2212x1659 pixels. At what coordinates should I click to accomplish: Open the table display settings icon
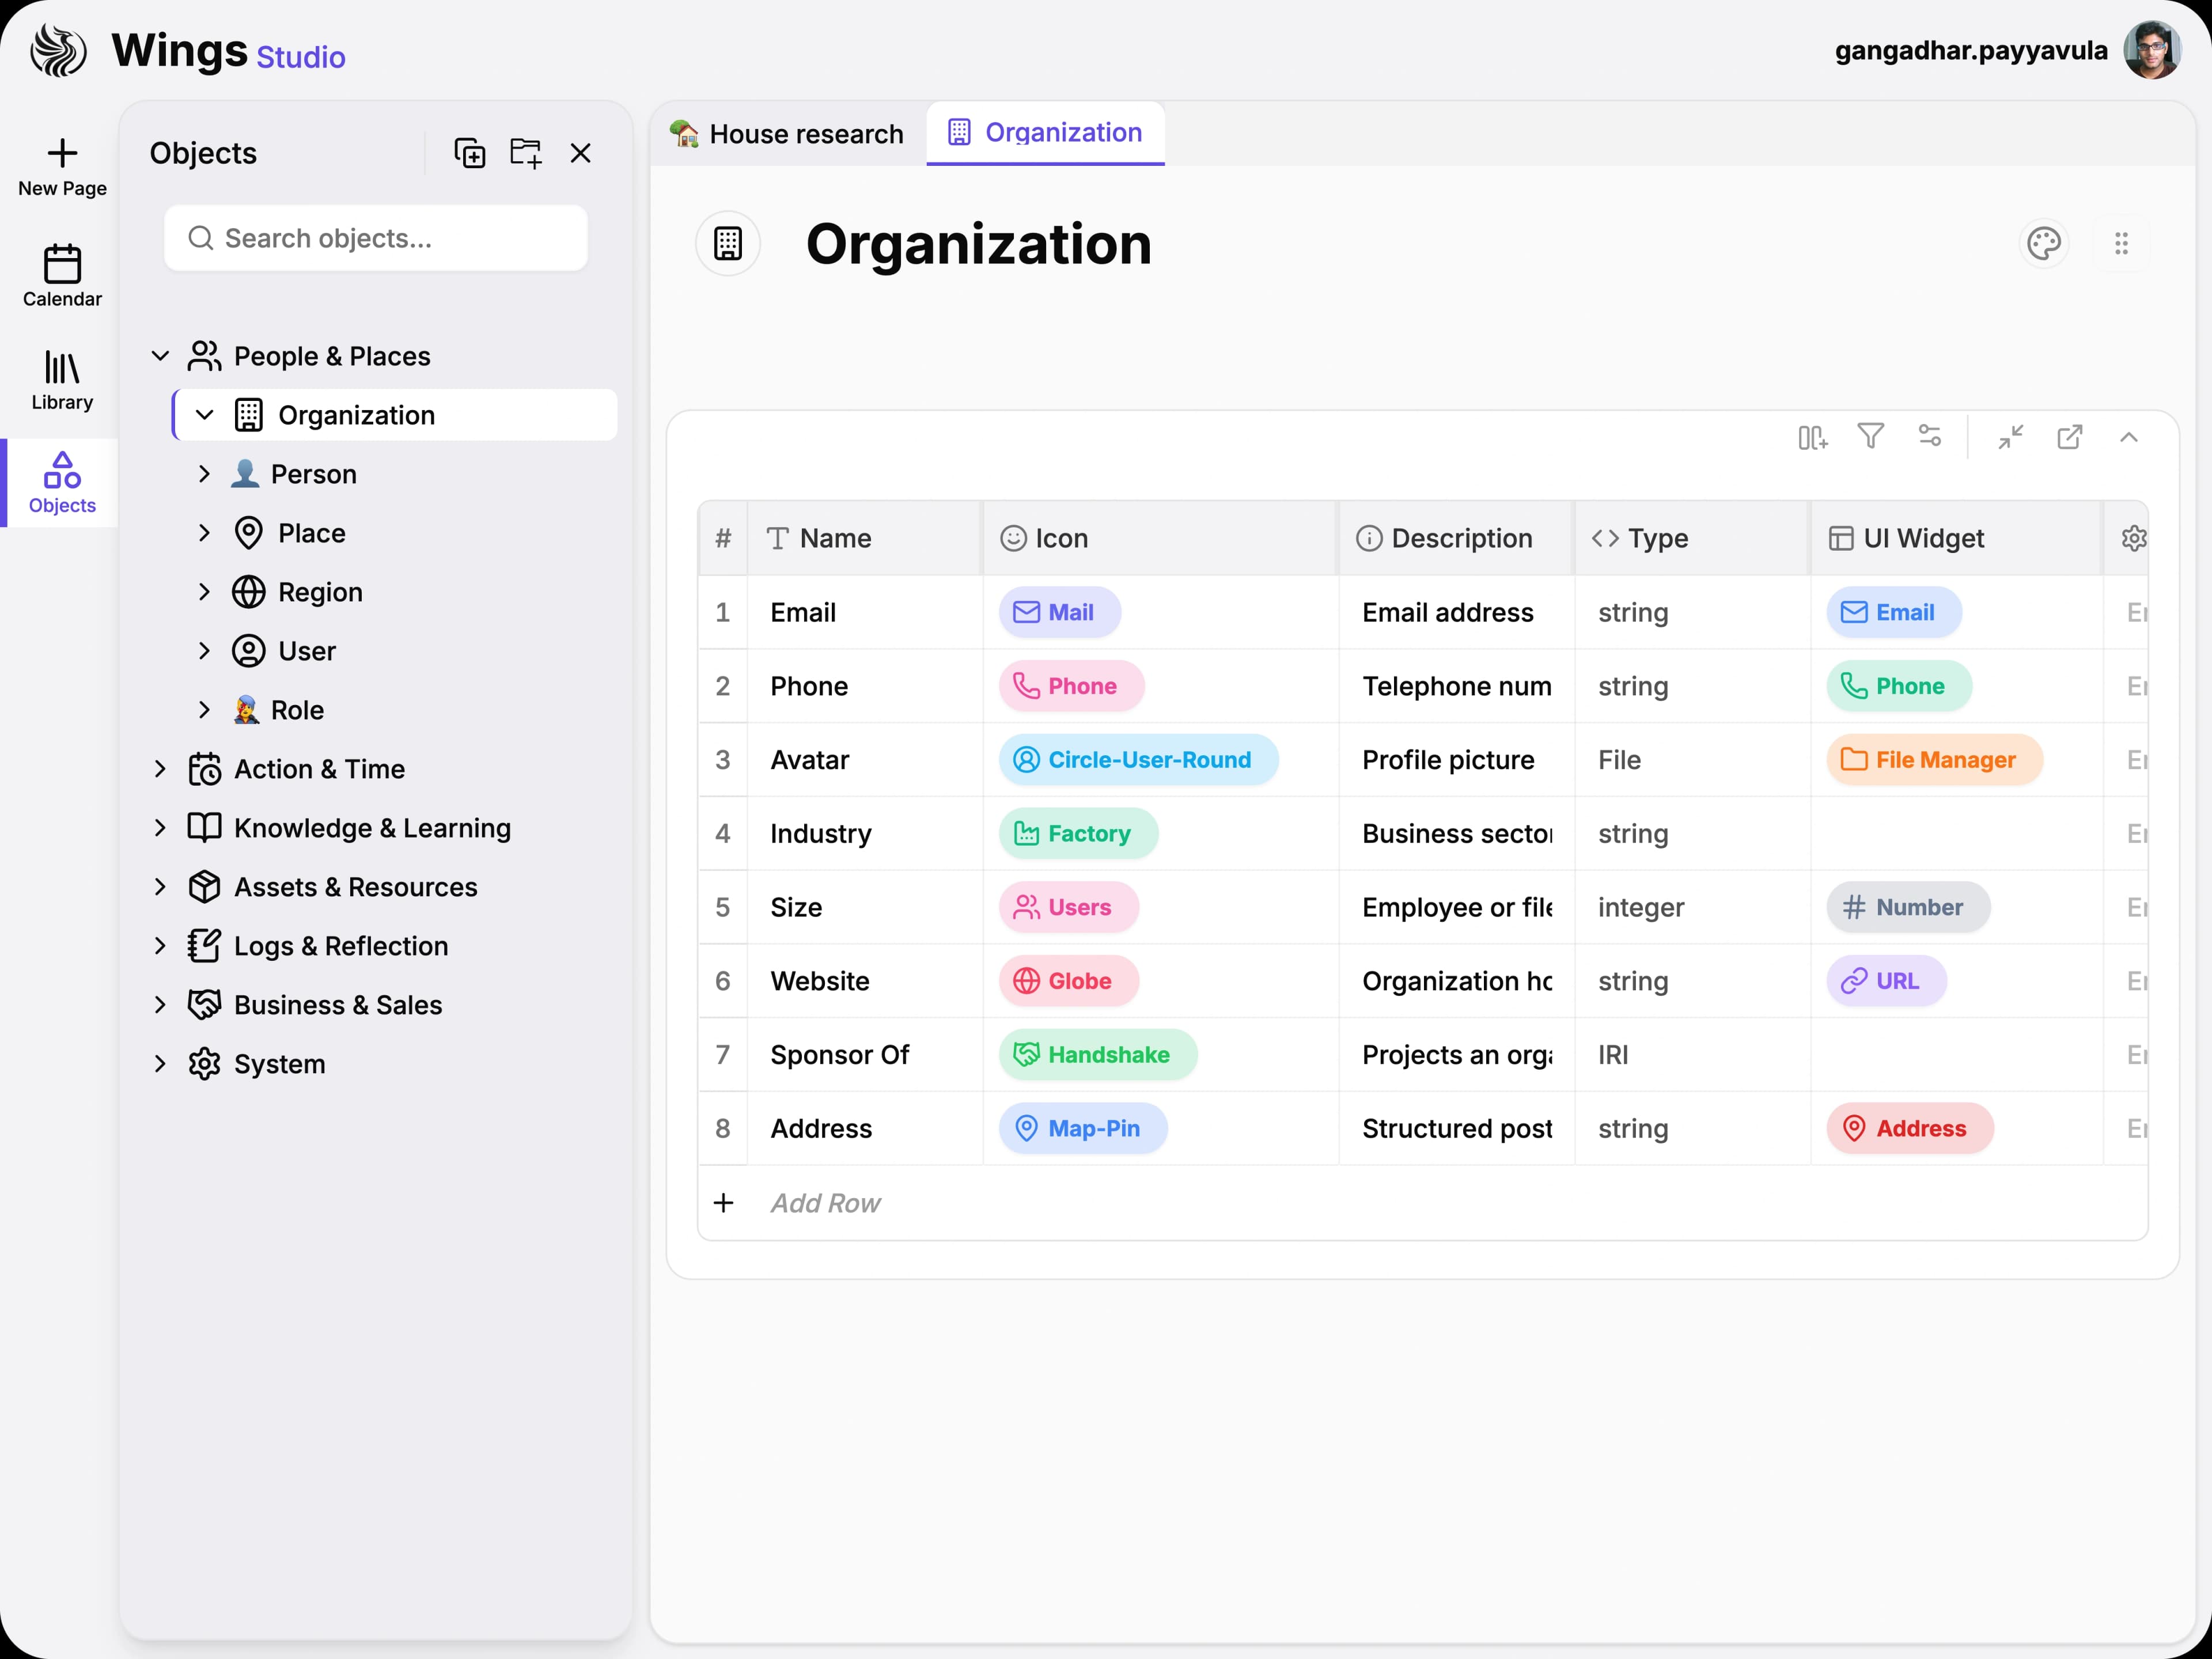(1930, 437)
